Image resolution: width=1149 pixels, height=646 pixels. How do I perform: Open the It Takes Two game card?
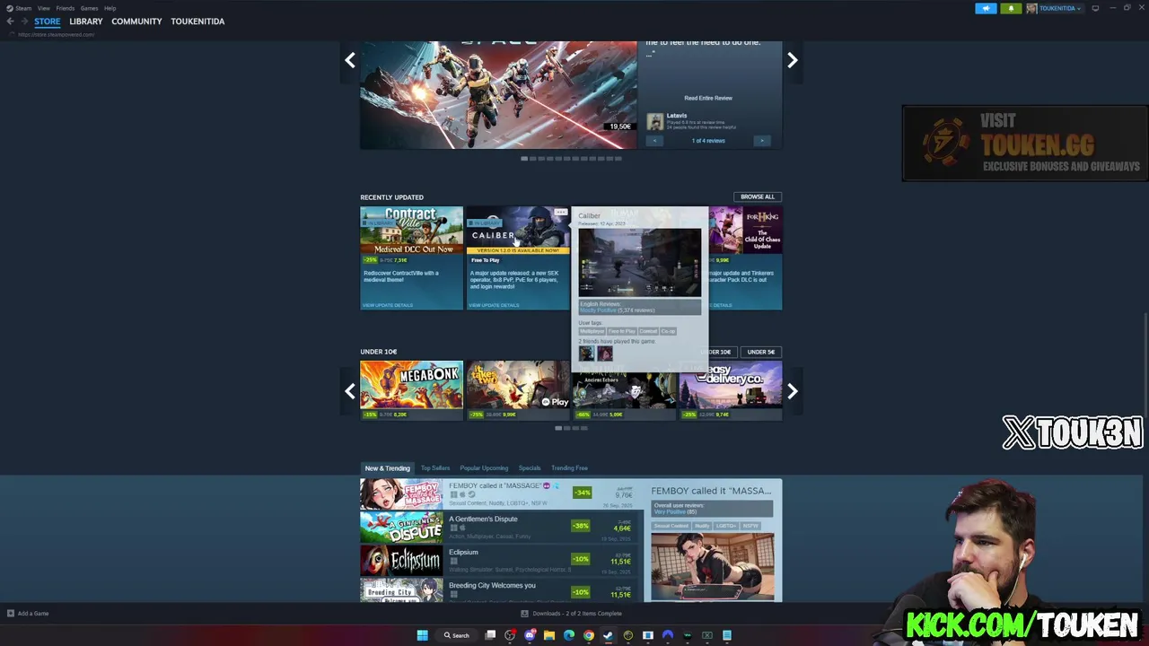(517, 390)
